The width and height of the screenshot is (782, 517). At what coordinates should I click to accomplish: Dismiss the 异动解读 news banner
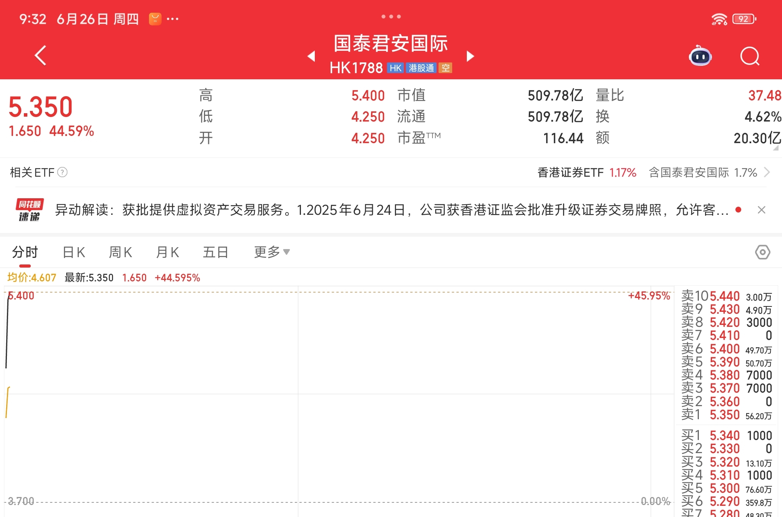tap(761, 210)
